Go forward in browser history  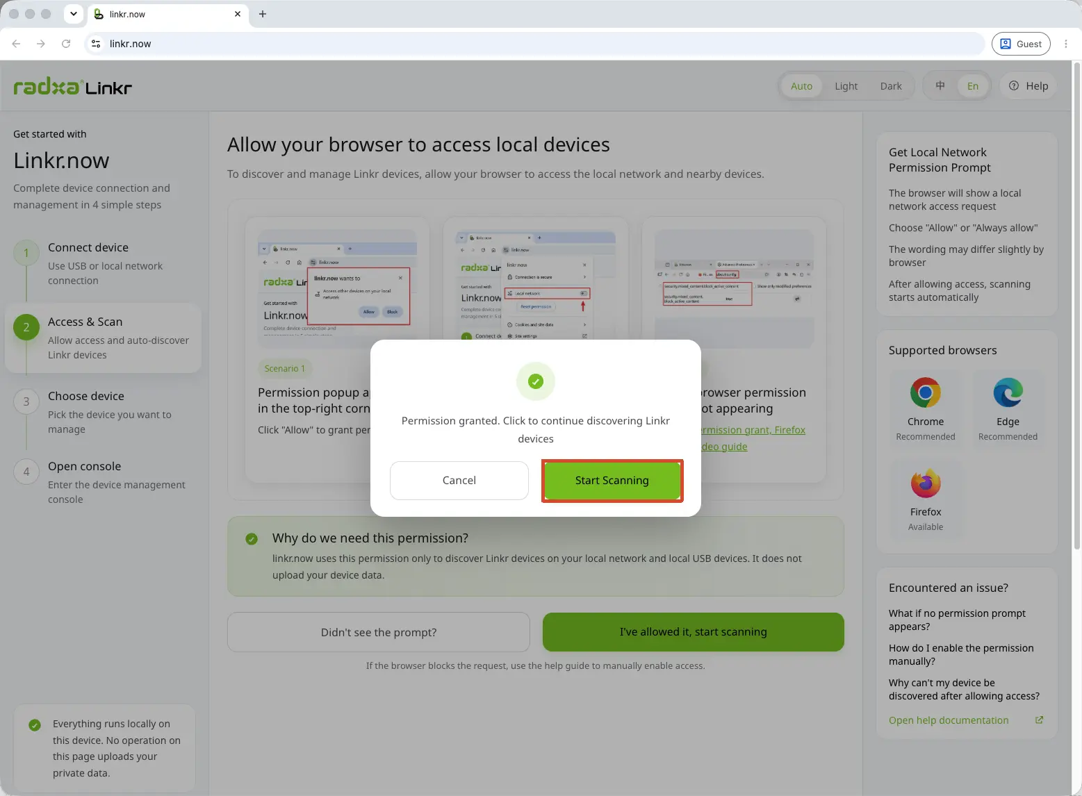(x=41, y=44)
